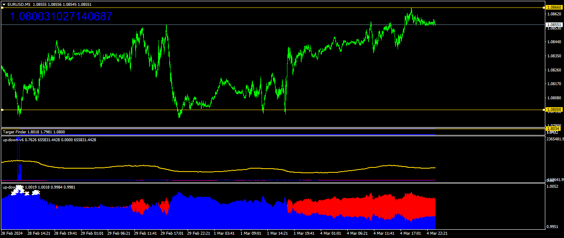564x238 pixels.
Task: Click the 1.08080 price scale value
Action: pos(555,98)
